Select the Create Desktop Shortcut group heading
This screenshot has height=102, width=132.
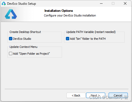pos(25,32)
